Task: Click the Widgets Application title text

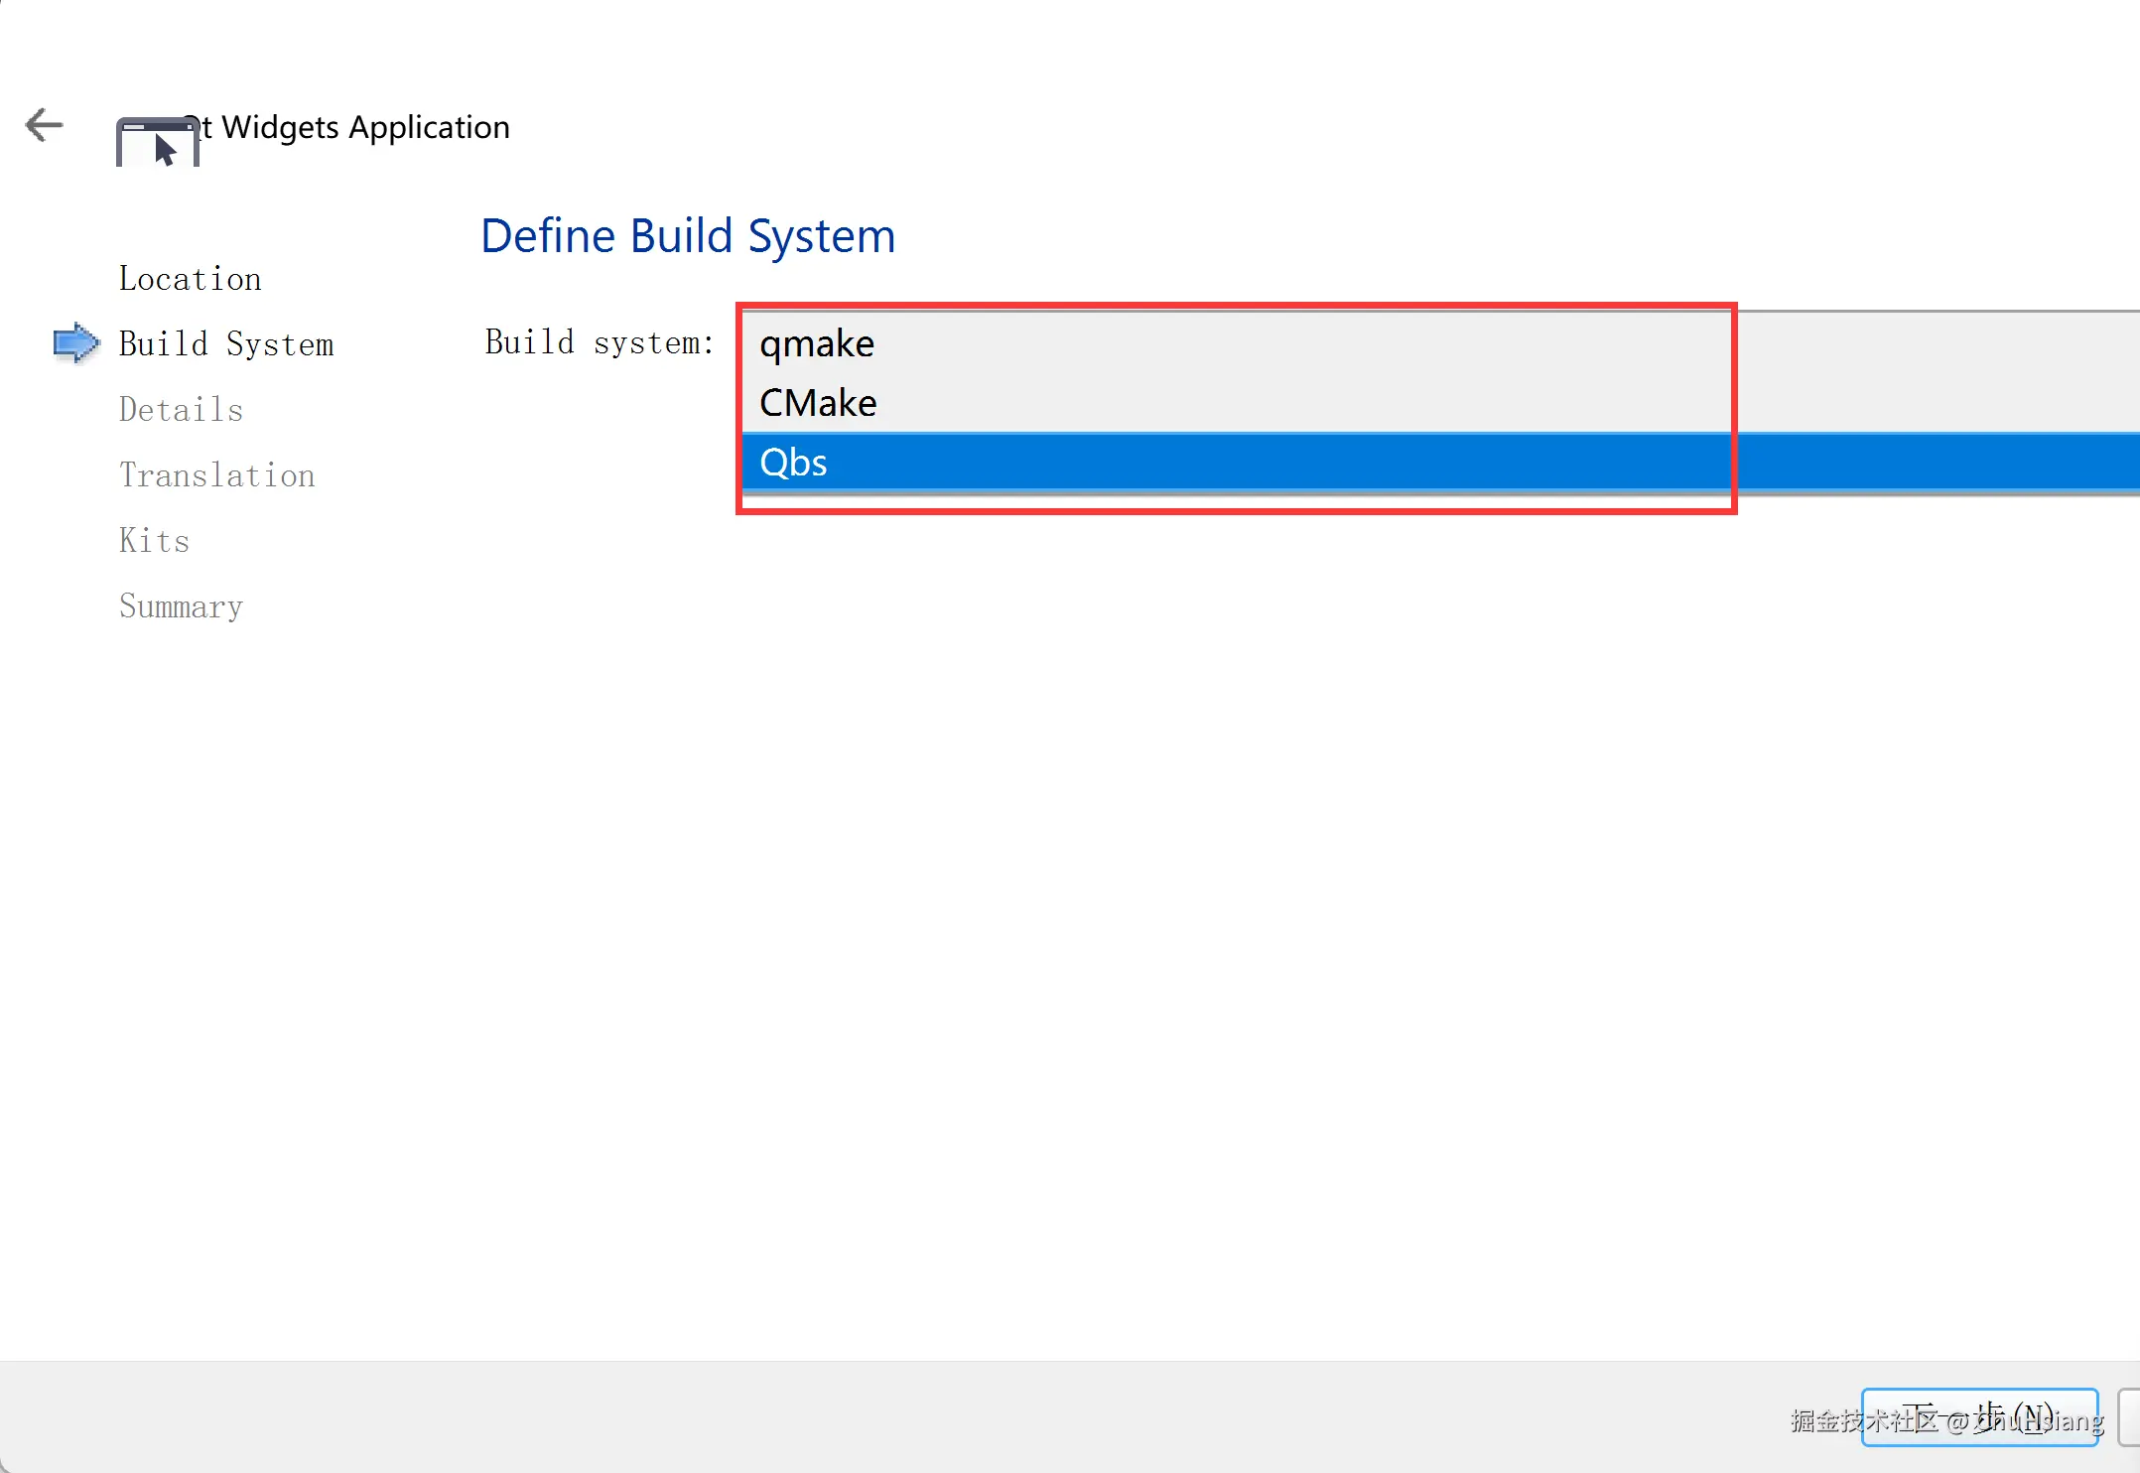Action: pyautogui.click(x=364, y=127)
